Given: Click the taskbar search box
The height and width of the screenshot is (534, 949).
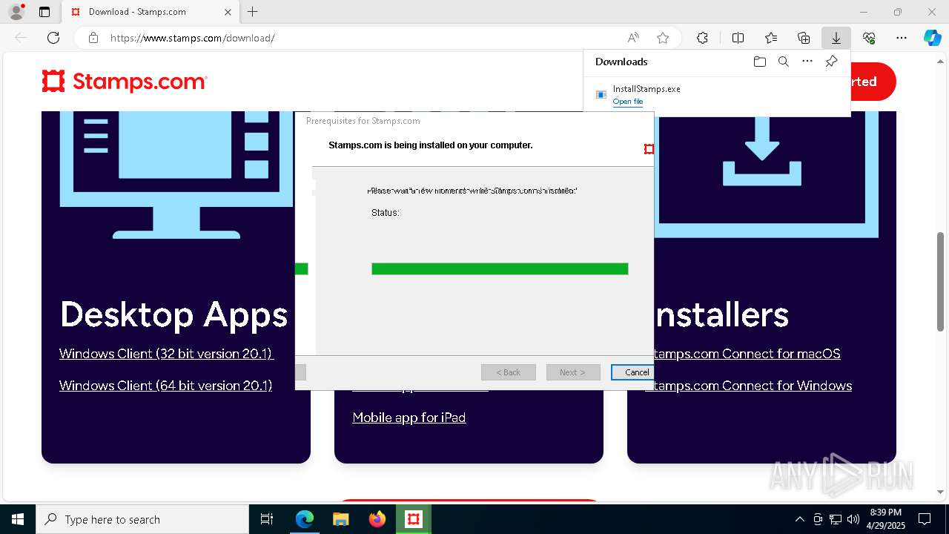Looking at the screenshot, I should click(x=142, y=519).
